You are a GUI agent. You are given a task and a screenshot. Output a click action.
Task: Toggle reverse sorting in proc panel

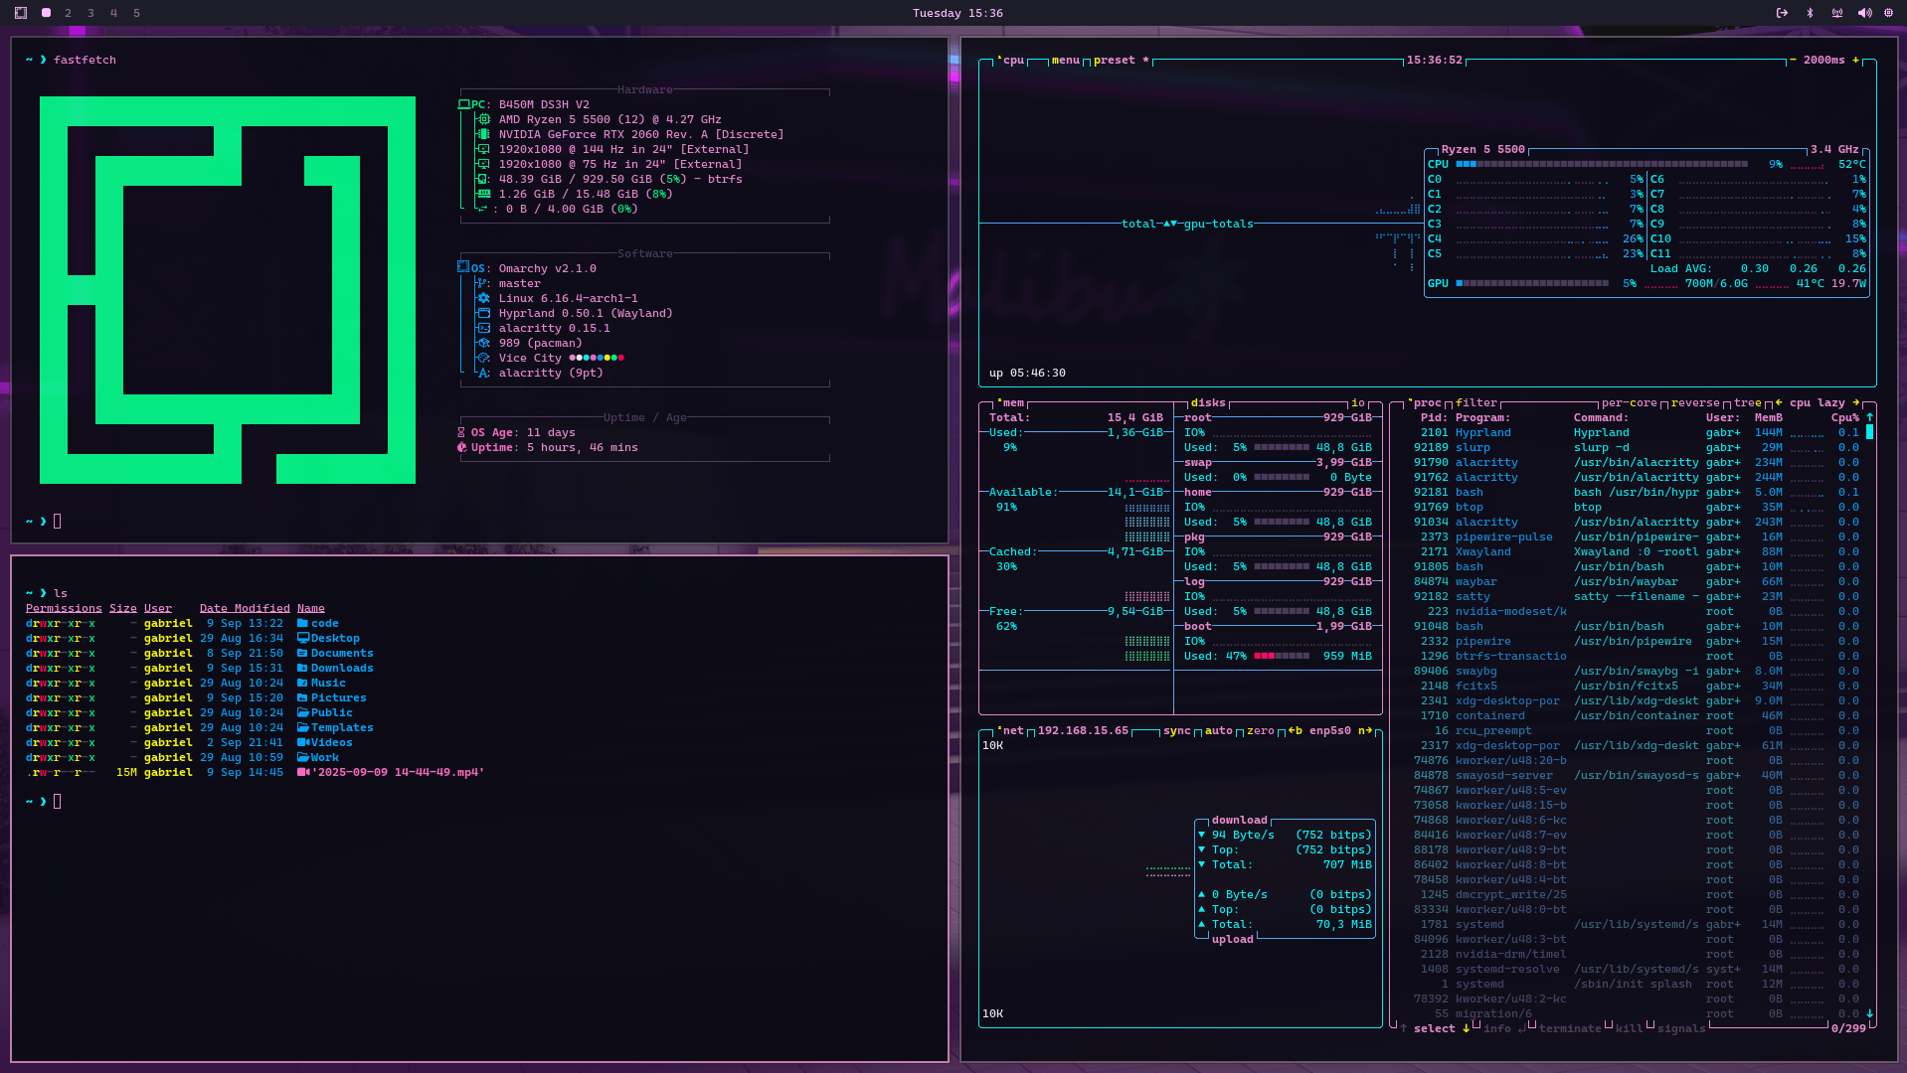click(x=1695, y=402)
